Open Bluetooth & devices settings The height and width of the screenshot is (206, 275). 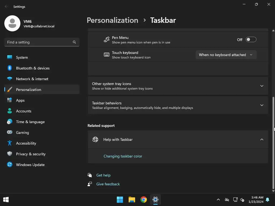click(42, 68)
